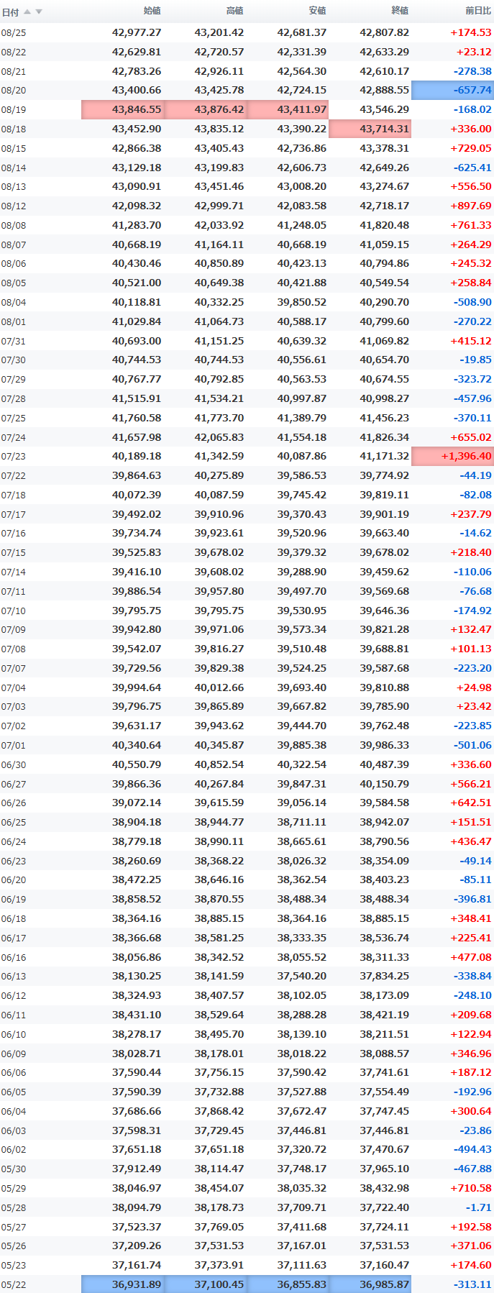Select the opening price 39,994.64
Screen dimensions: 494x1293
click(x=137, y=687)
